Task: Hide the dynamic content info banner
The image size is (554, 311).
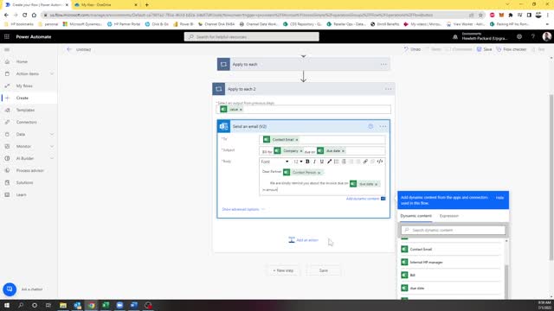Action: pos(499,198)
